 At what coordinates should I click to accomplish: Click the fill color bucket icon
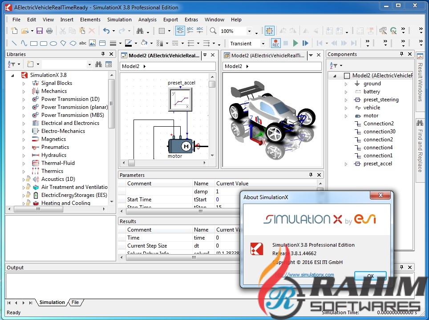pos(144,43)
